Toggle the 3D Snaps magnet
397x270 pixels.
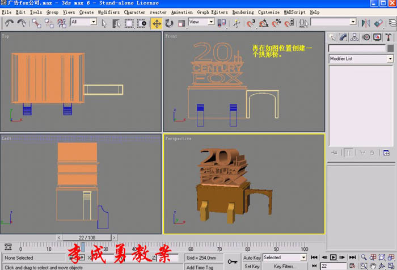[x=251, y=23]
